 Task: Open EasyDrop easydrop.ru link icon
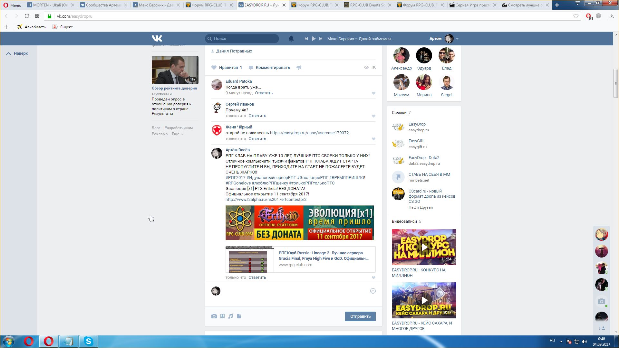pos(398,127)
